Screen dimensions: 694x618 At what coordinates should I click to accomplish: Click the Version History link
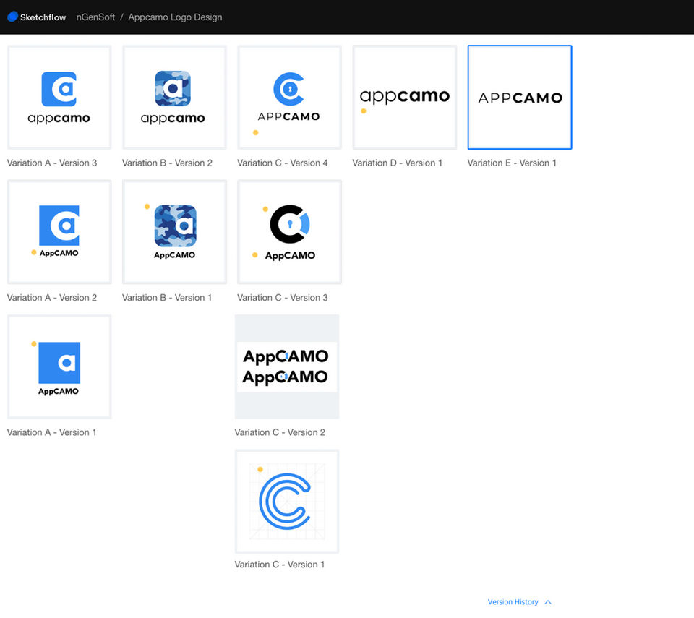pyautogui.click(x=513, y=602)
